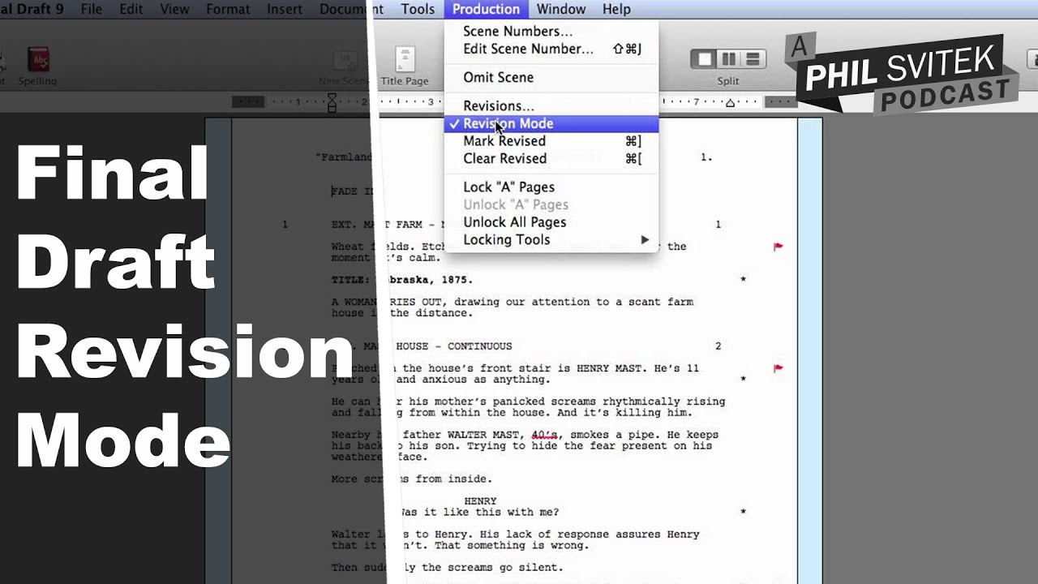Click the dimmed New Scene toolbar icon

tap(346, 61)
